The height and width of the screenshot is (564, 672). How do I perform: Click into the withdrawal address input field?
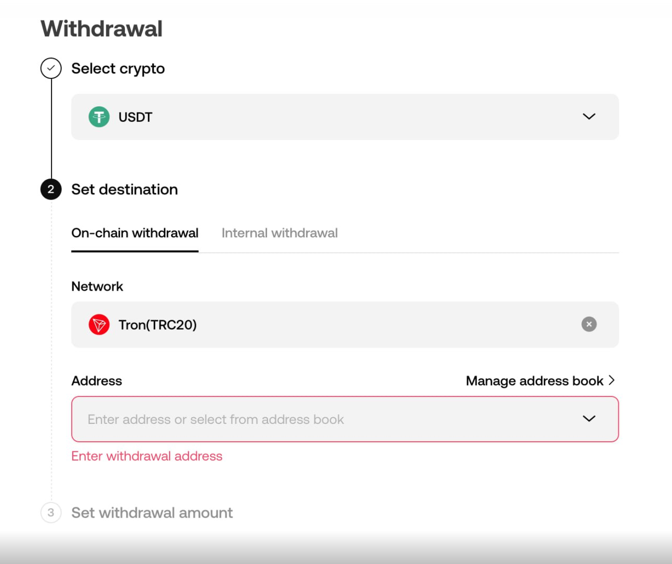(345, 419)
